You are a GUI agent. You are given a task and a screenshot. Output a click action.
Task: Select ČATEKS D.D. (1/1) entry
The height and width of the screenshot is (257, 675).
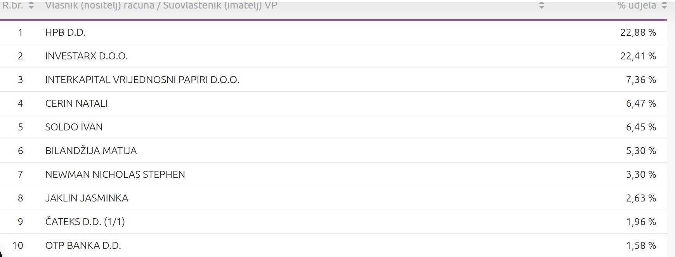point(85,222)
